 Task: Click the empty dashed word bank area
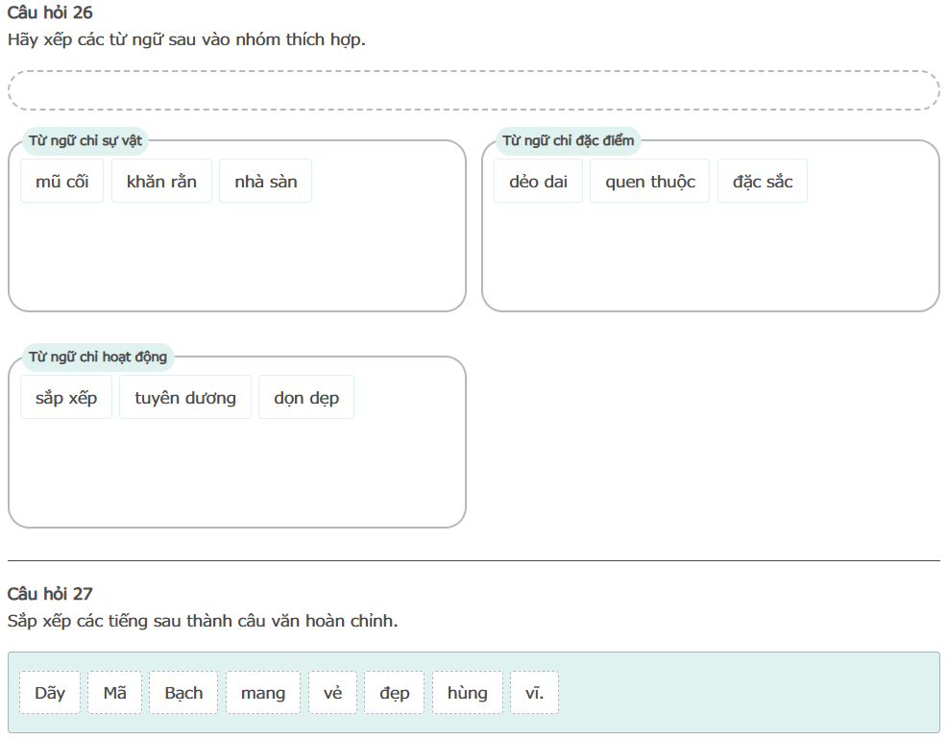pos(473,90)
